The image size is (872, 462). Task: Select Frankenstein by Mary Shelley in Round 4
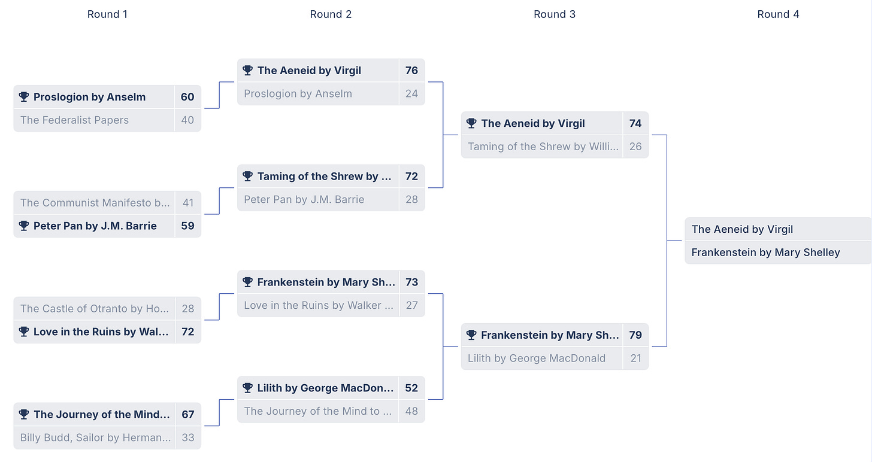[x=778, y=253]
